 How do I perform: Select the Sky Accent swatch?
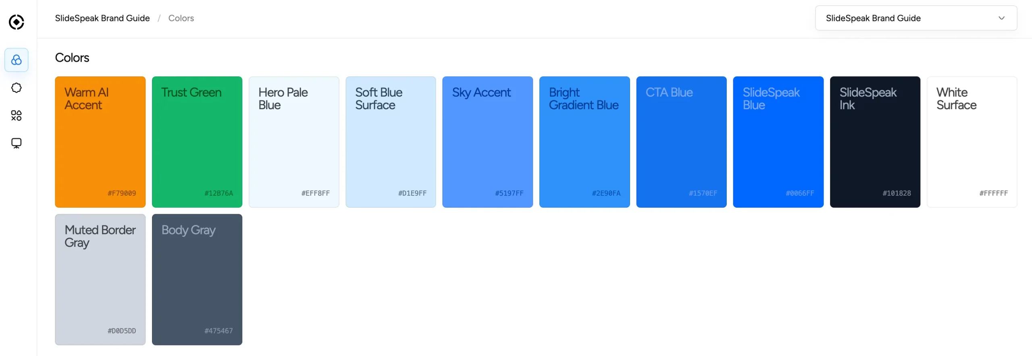(487, 142)
